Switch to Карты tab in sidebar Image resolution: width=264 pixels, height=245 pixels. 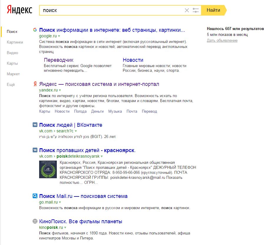click(x=12, y=64)
